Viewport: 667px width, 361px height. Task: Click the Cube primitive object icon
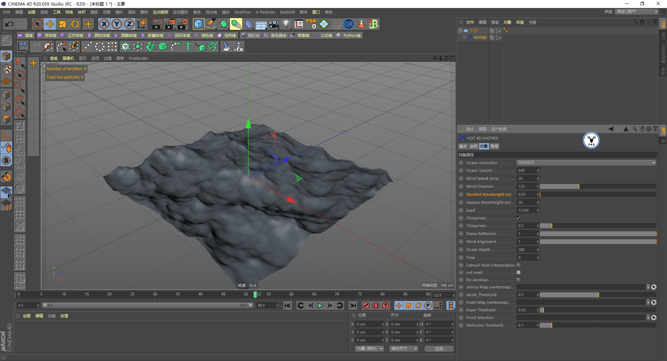pyautogui.click(x=198, y=24)
